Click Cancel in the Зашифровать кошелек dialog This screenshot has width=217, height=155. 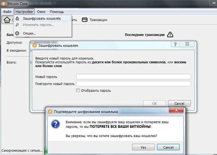pos(179,104)
